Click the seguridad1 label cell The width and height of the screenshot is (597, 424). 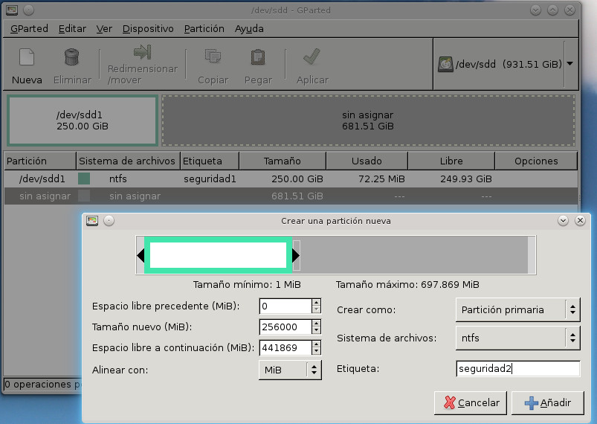click(x=210, y=179)
